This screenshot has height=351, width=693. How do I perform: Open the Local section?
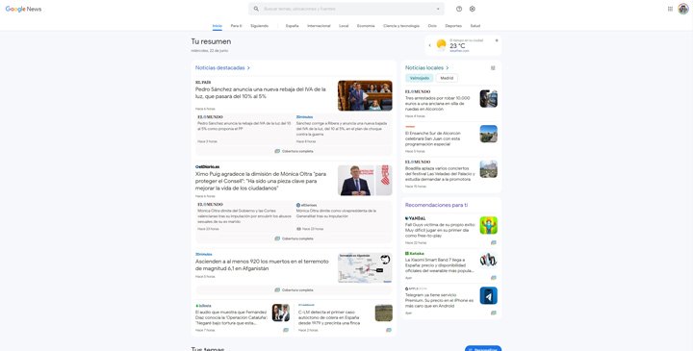click(x=344, y=26)
